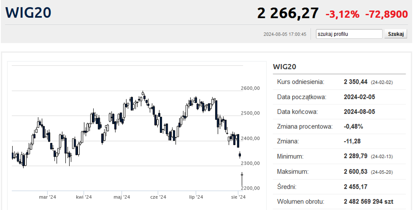Select the lip '24 axis label

click(196, 197)
